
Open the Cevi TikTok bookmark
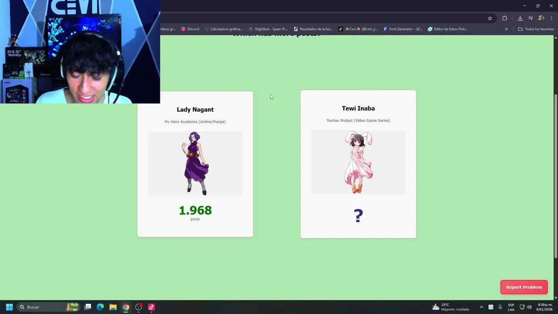click(358, 29)
